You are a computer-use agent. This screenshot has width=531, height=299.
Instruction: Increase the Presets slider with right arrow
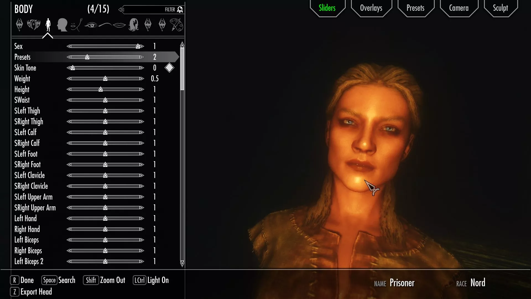click(142, 57)
